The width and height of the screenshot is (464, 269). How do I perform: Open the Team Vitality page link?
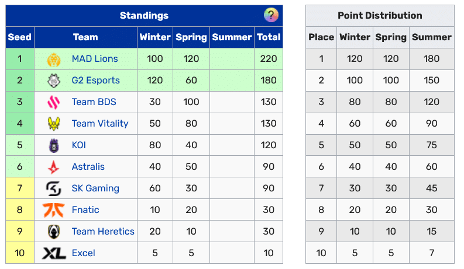tap(99, 124)
